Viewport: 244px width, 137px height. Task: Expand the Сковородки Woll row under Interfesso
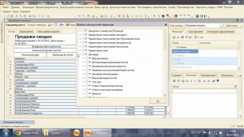coord(10,65)
